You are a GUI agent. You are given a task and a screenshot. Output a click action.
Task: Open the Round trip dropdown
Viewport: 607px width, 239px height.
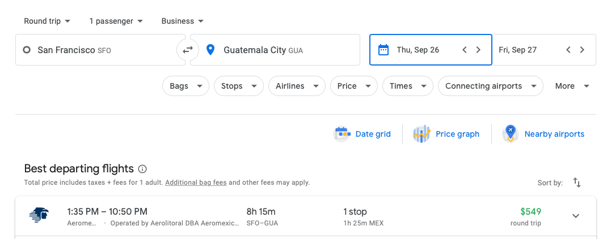click(x=47, y=21)
